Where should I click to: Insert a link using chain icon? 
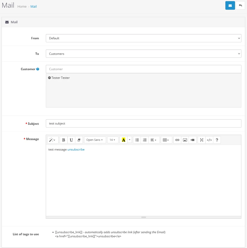pos(177,140)
